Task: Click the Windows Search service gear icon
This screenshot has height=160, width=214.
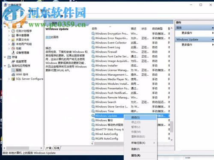Action: coord(93,102)
